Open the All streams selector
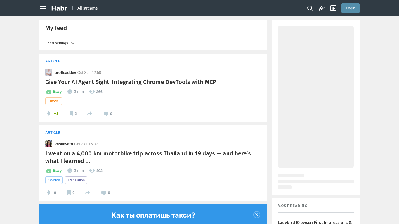 coord(87,8)
